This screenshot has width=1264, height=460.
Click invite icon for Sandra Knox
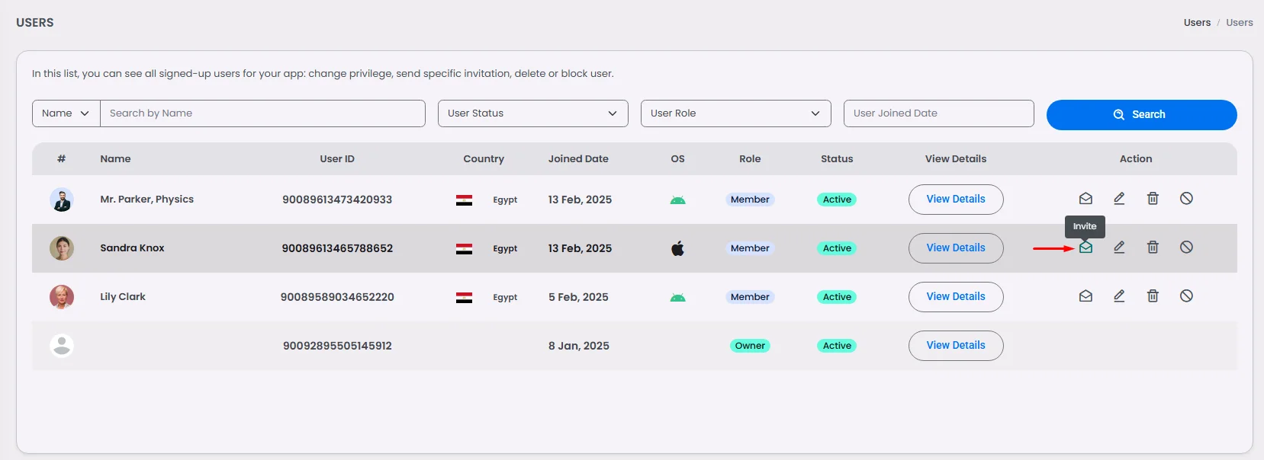click(x=1085, y=248)
